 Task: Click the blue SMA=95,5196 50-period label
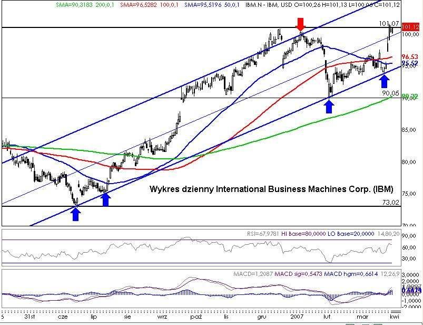click(212, 5)
